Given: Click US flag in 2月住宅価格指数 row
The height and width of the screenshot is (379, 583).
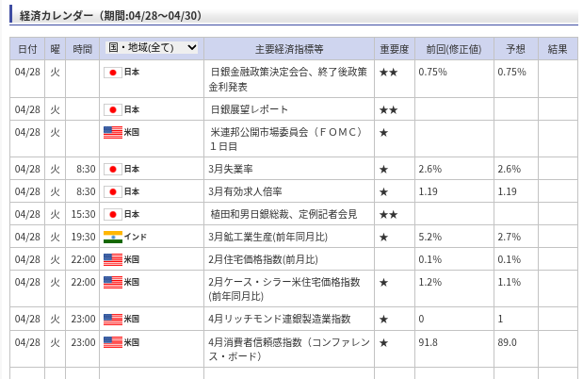Looking at the screenshot, I should point(112,259).
